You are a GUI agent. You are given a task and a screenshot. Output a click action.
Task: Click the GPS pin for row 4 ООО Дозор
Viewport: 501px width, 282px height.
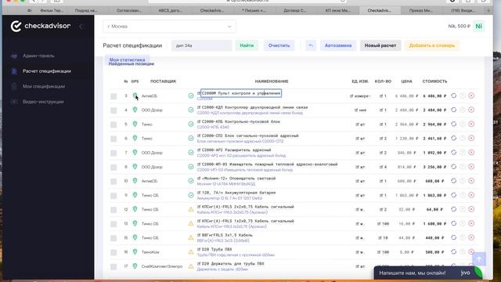point(135,110)
